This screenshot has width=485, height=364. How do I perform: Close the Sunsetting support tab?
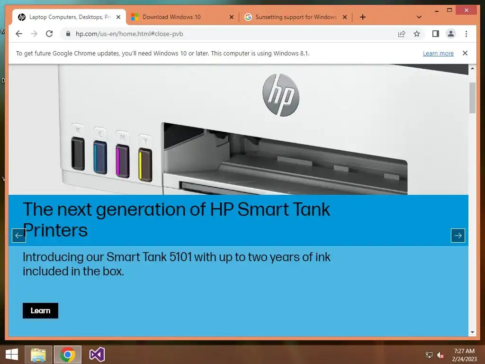pyautogui.click(x=345, y=17)
